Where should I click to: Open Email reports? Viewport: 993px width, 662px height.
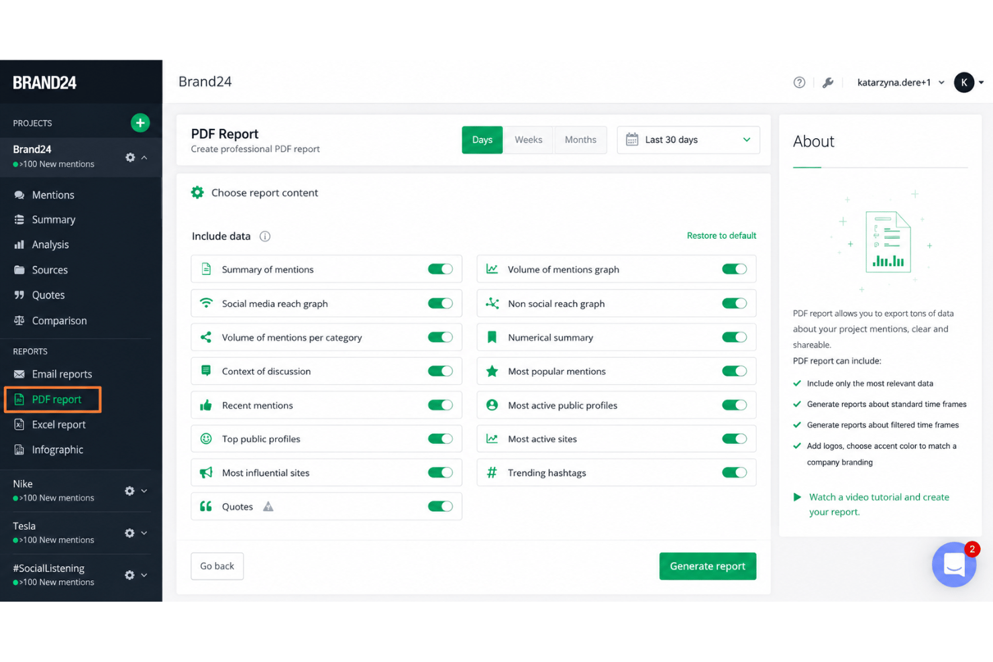tap(62, 374)
